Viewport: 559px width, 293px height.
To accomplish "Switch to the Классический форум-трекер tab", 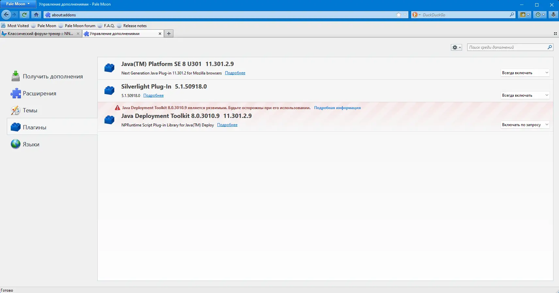I will 41,34.
